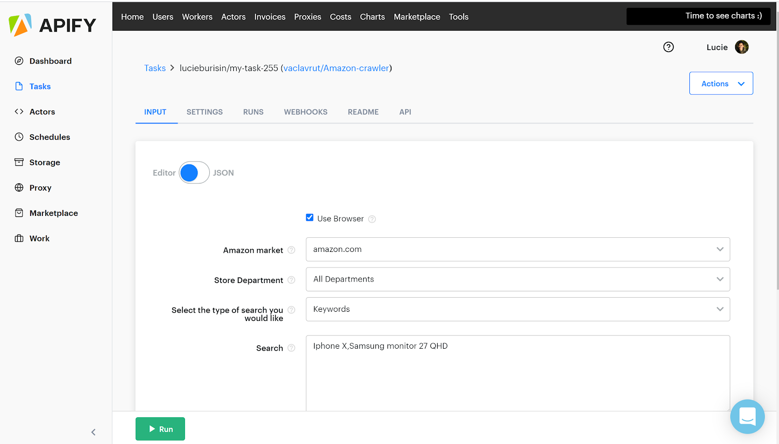Click Lucie's profile avatar

742,47
